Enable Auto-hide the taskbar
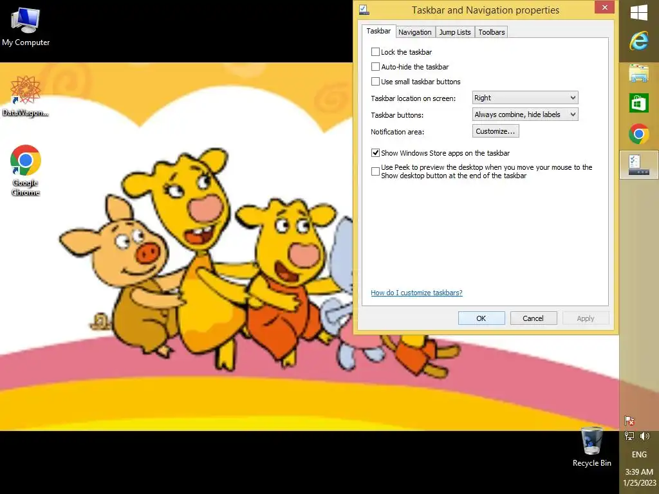The height and width of the screenshot is (494, 659). point(375,66)
